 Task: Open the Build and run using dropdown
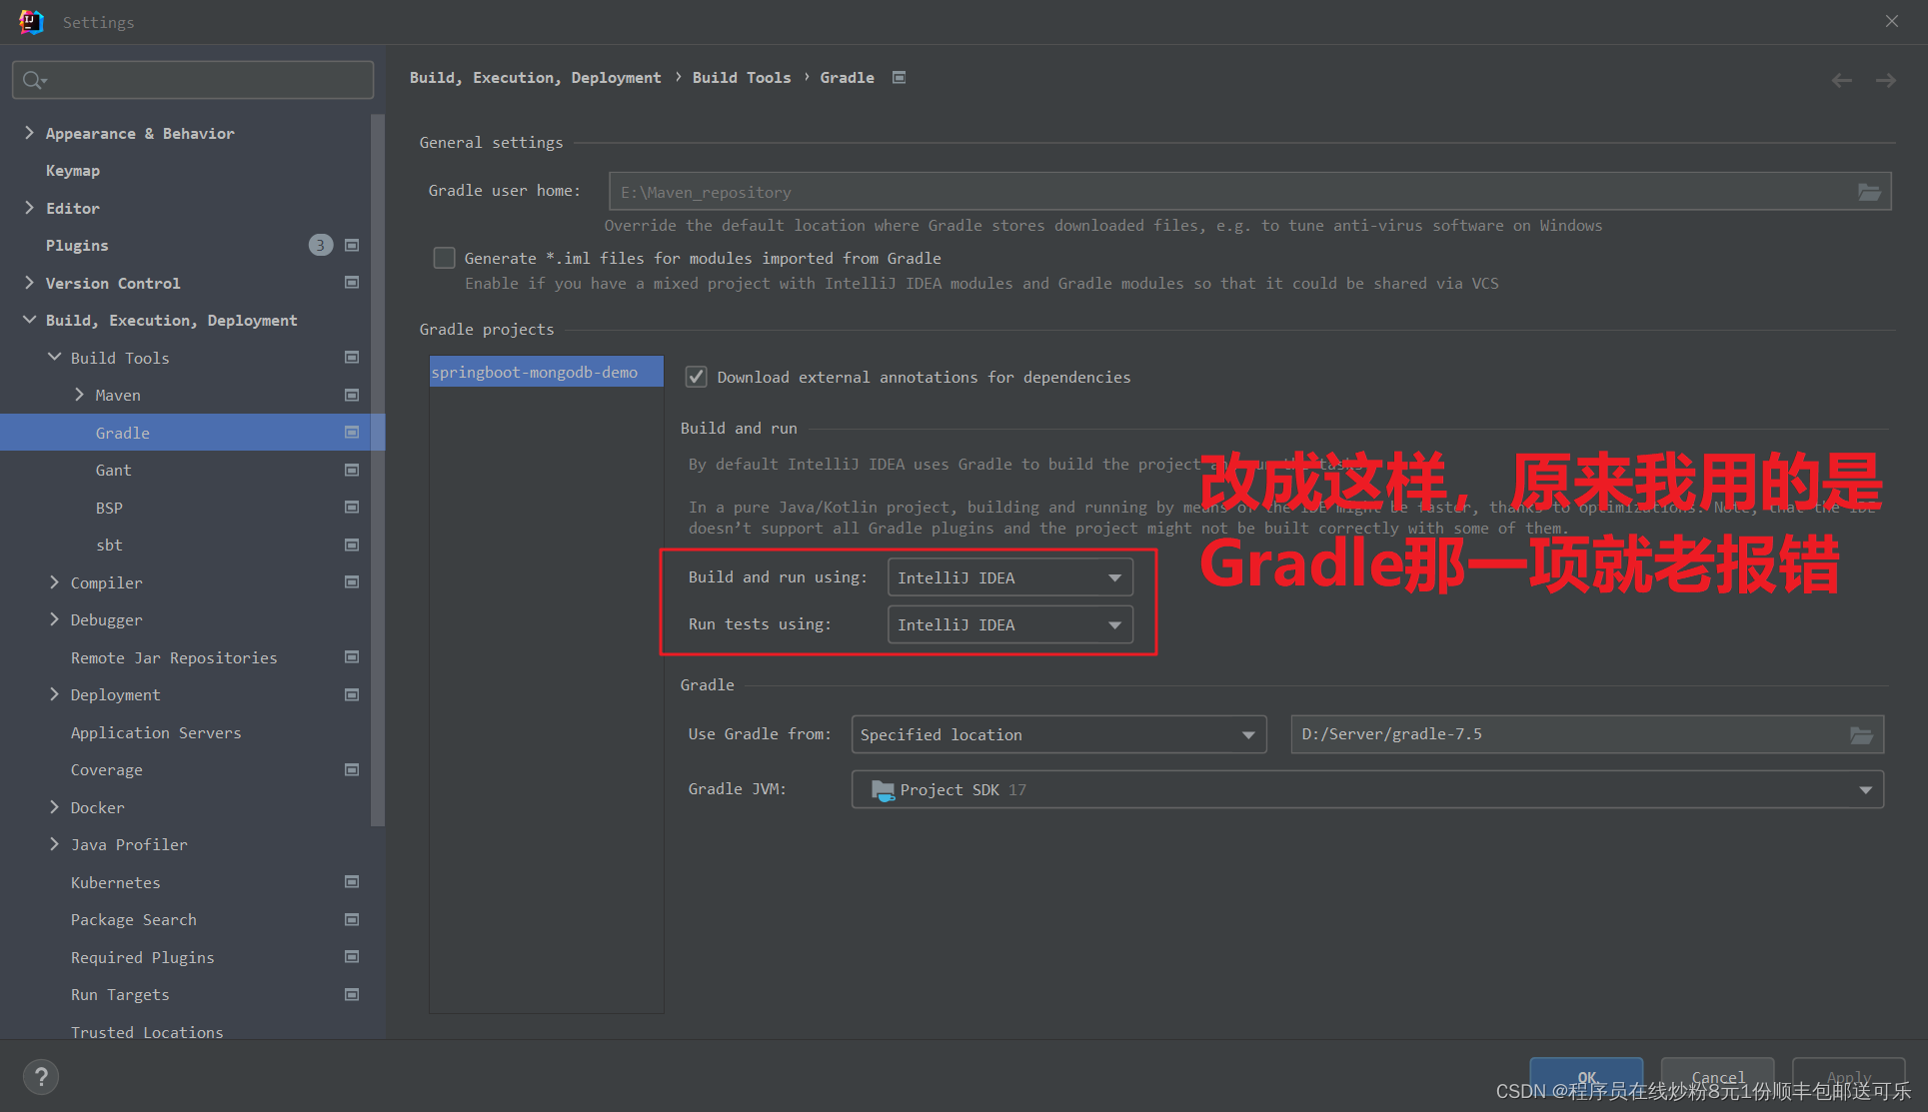1010,577
